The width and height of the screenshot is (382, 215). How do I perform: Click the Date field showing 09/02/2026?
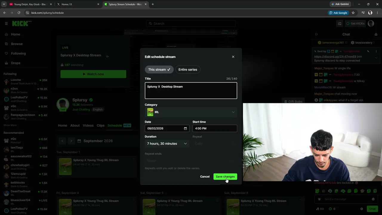[x=167, y=128]
